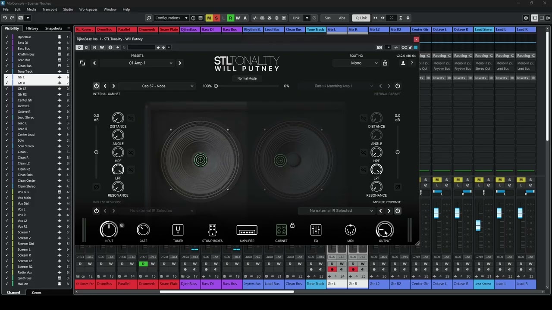The width and height of the screenshot is (552, 310).
Task: Disable Read automation on Drumverb channel
Action: [143, 264]
